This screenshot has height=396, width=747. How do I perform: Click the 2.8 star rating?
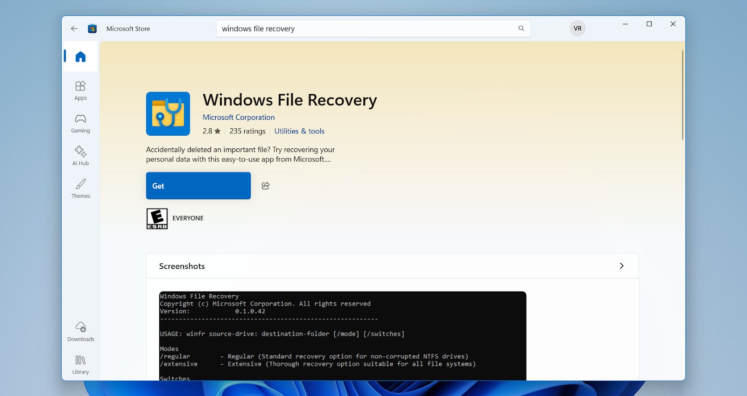(211, 131)
